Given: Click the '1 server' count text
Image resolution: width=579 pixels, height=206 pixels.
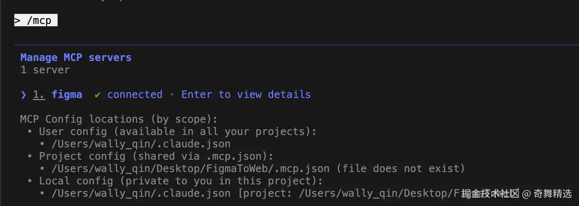Looking at the screenshot, I should [x=45, y=70].
